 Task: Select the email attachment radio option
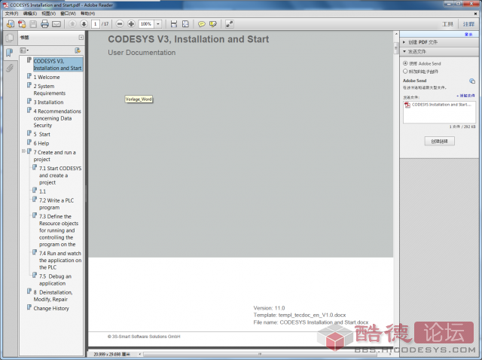click(x=405, y=71)
